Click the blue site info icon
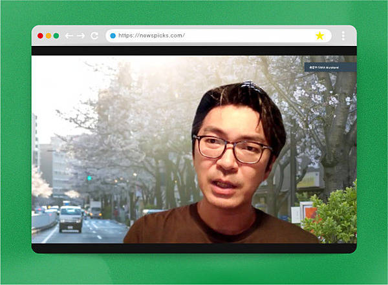Image resolution: width=388 pixels, height=285 pixels. click(113, 36)
